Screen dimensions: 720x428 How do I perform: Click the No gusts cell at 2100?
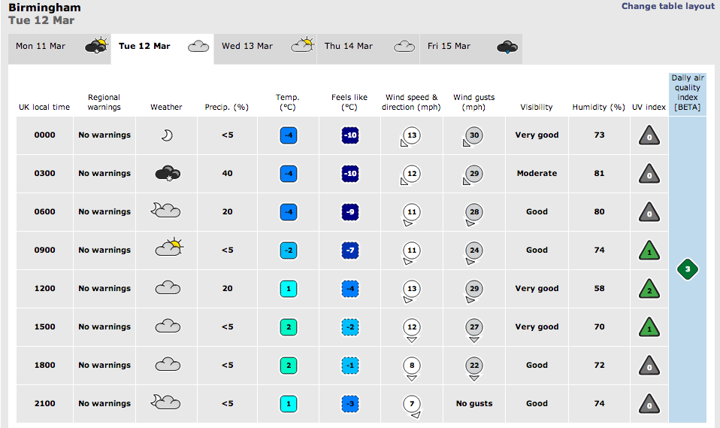[474, 404]
